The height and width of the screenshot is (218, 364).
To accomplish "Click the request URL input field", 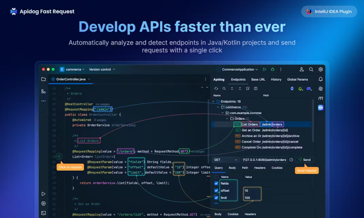I will coord(264,160).
